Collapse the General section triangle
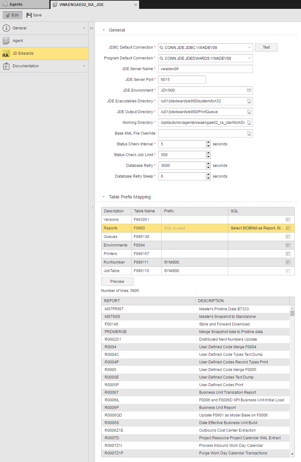Viewport: 301px width, 462px height. [x=104, y=30]
